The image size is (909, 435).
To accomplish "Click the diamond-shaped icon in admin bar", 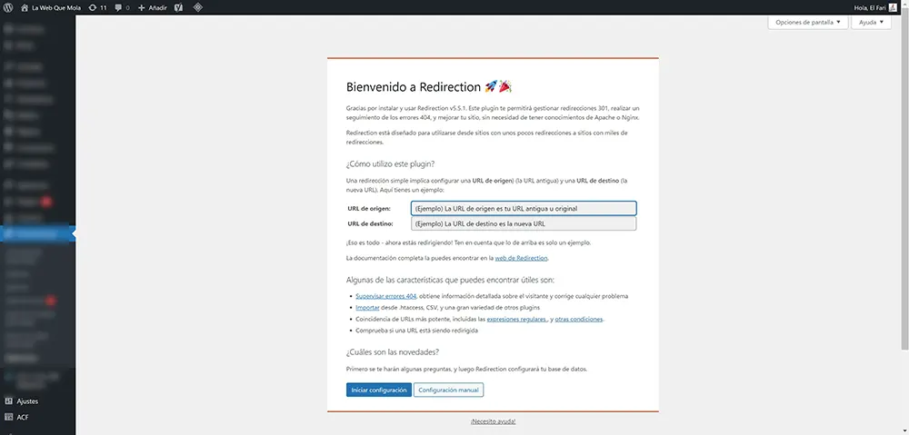I will pyautogui.click(x=198, y=6).
